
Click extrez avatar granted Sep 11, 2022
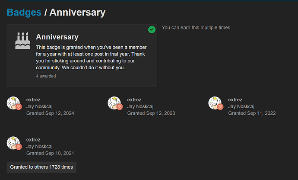tap(215, 103)
